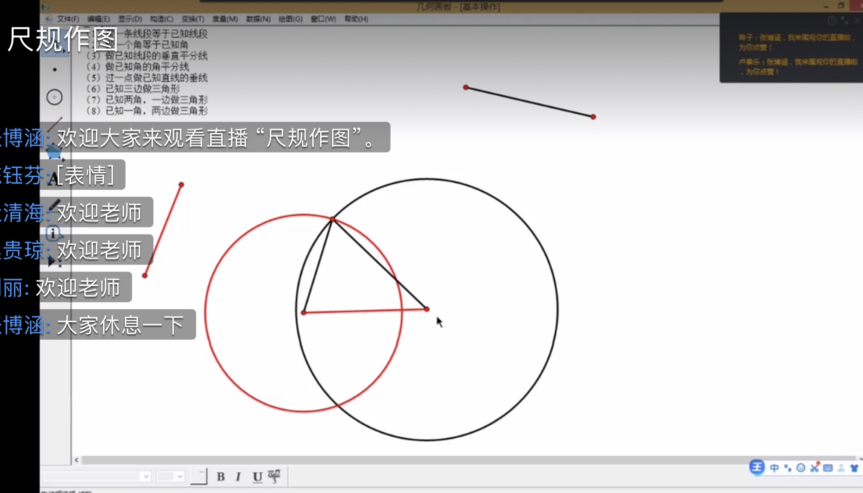Click text (6) 已知三边做三角形
The width and height of the screenshot is (863, 493).
133,89
